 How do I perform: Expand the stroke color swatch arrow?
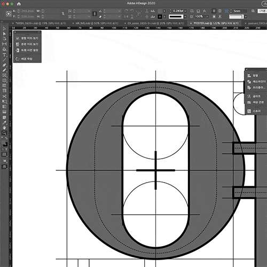coord(164,17)
